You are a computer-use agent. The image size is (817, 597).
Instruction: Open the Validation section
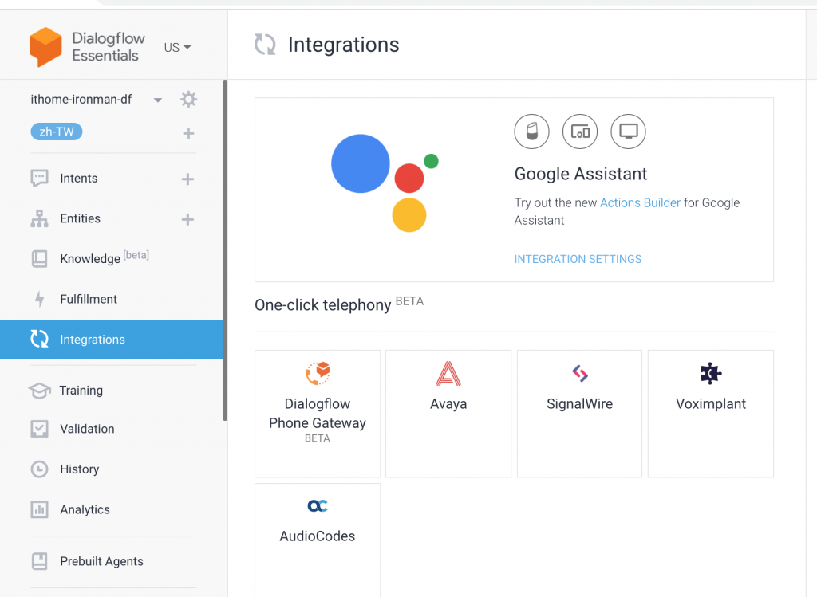point(87,429)
